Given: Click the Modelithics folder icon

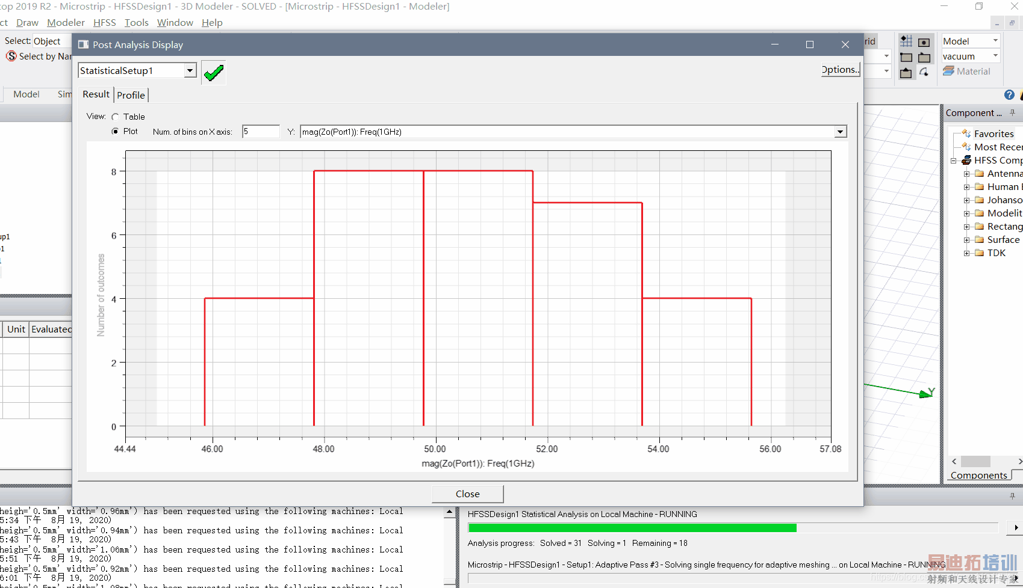Looking at the screenshot, I should pyautogui.click(x=980, y=213).
